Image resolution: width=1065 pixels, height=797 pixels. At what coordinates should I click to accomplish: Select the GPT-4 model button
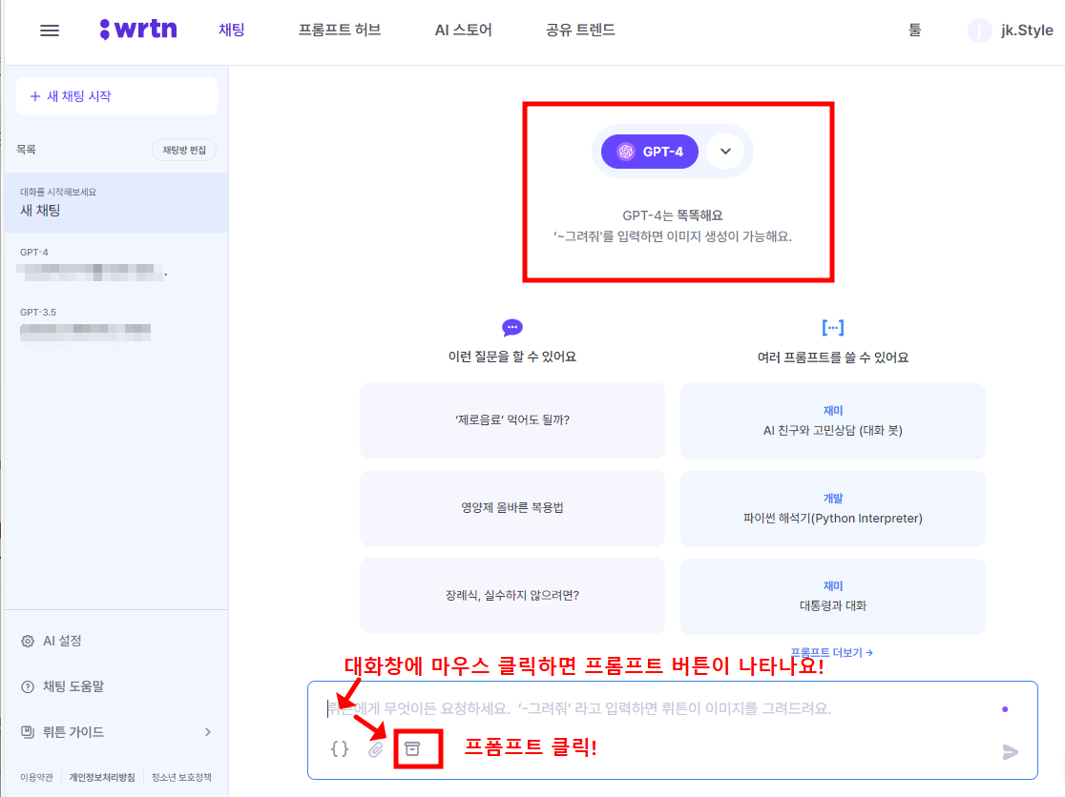tap(650, 152)
